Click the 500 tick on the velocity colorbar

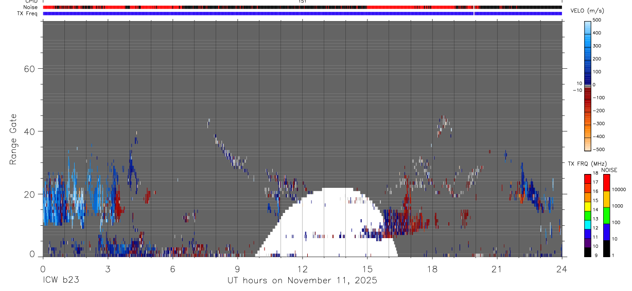tap(598, 20)
